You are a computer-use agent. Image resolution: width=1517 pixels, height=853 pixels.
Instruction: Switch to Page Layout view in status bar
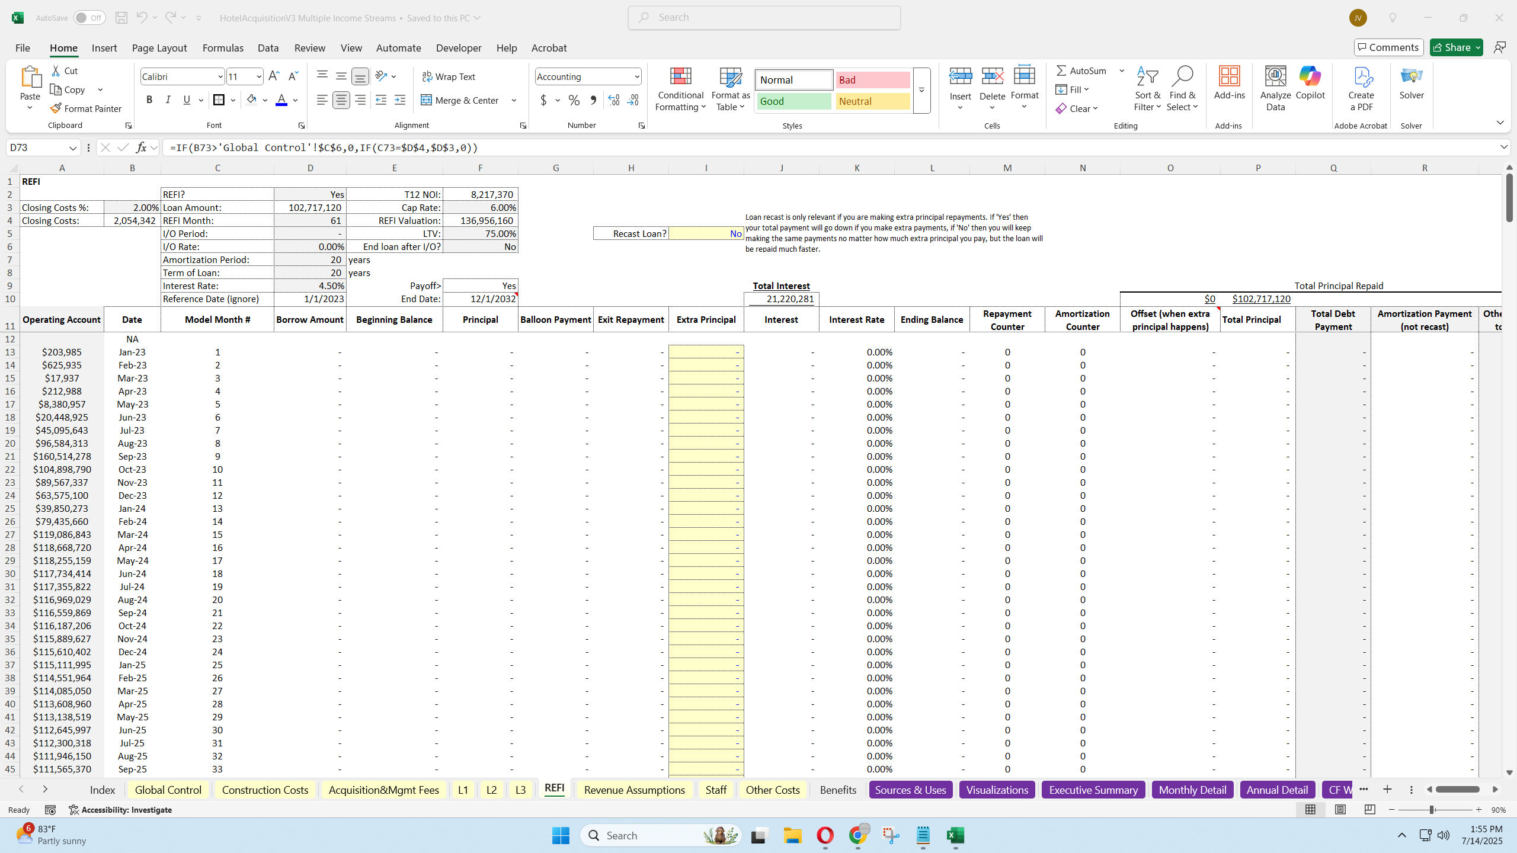pyautogui.click(x=1340, y=810)
